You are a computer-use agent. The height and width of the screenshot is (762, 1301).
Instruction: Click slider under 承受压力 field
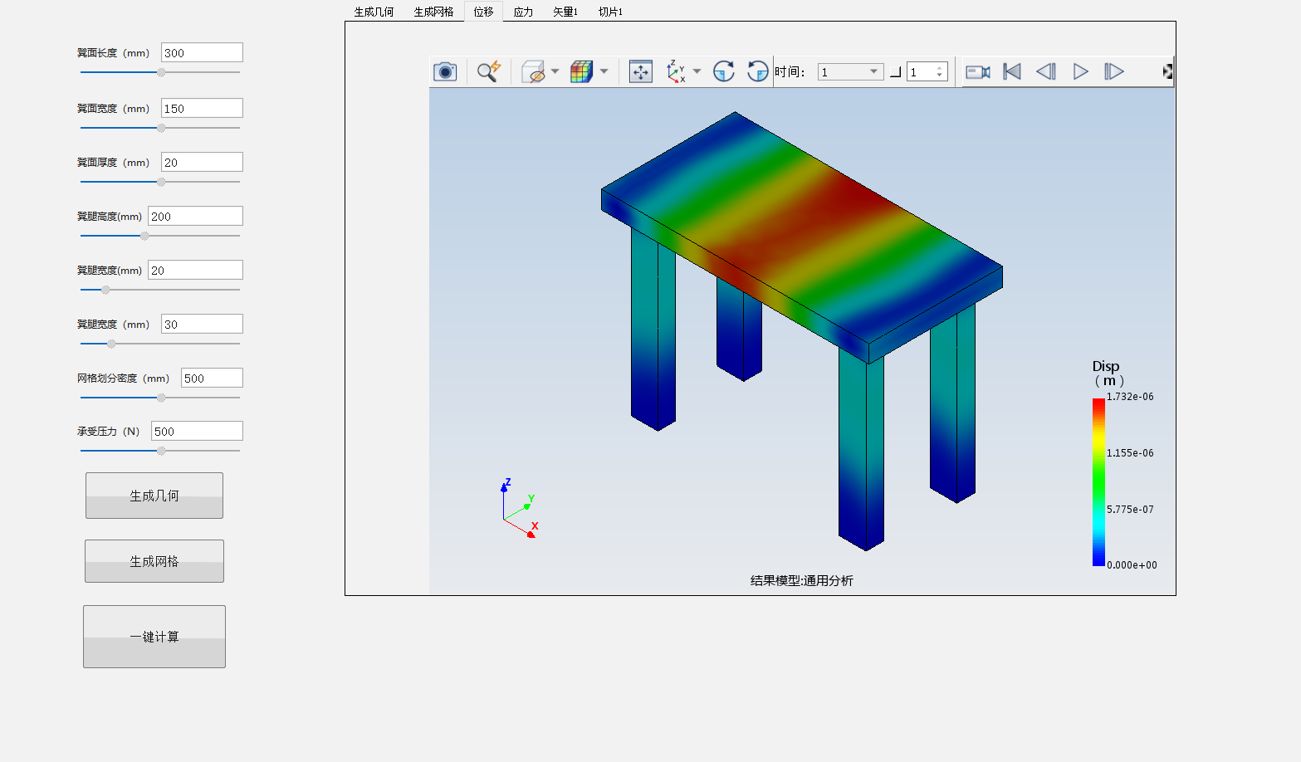(160, 451)
